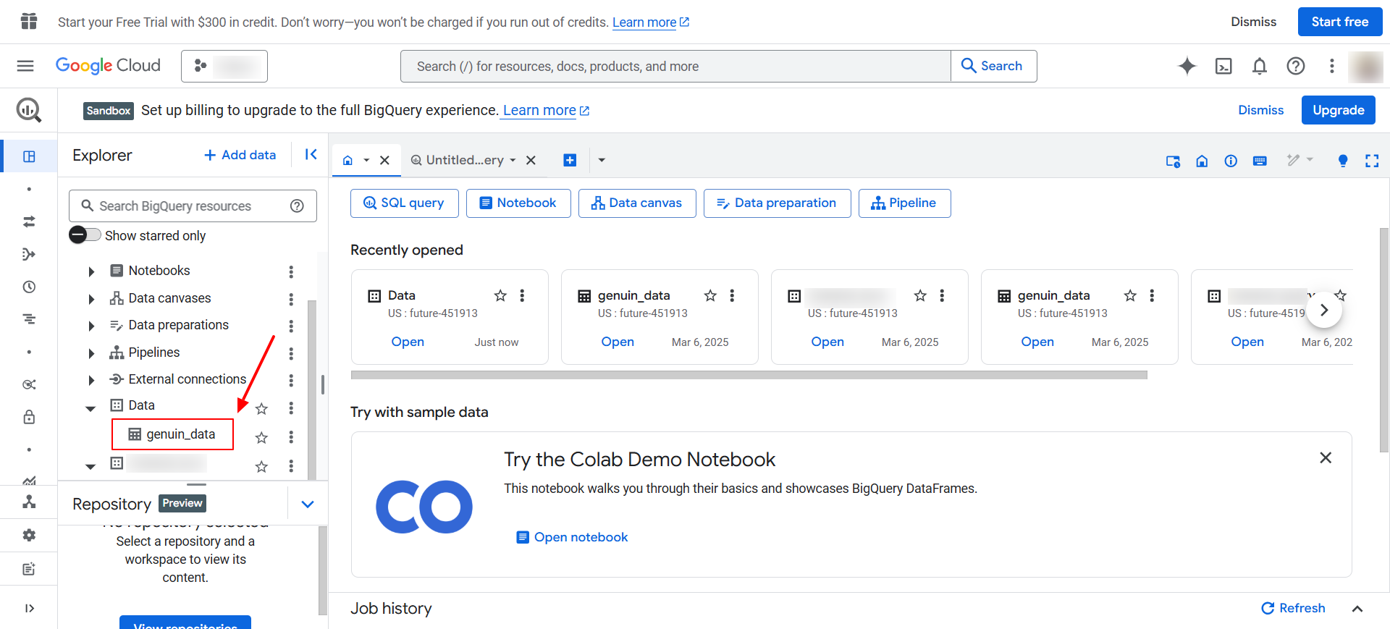Open the Google Cloud navigation menu
Image resolution: width=1390 pixels, height=629 pixels.
pyautogui.click(x=25, y=66)
